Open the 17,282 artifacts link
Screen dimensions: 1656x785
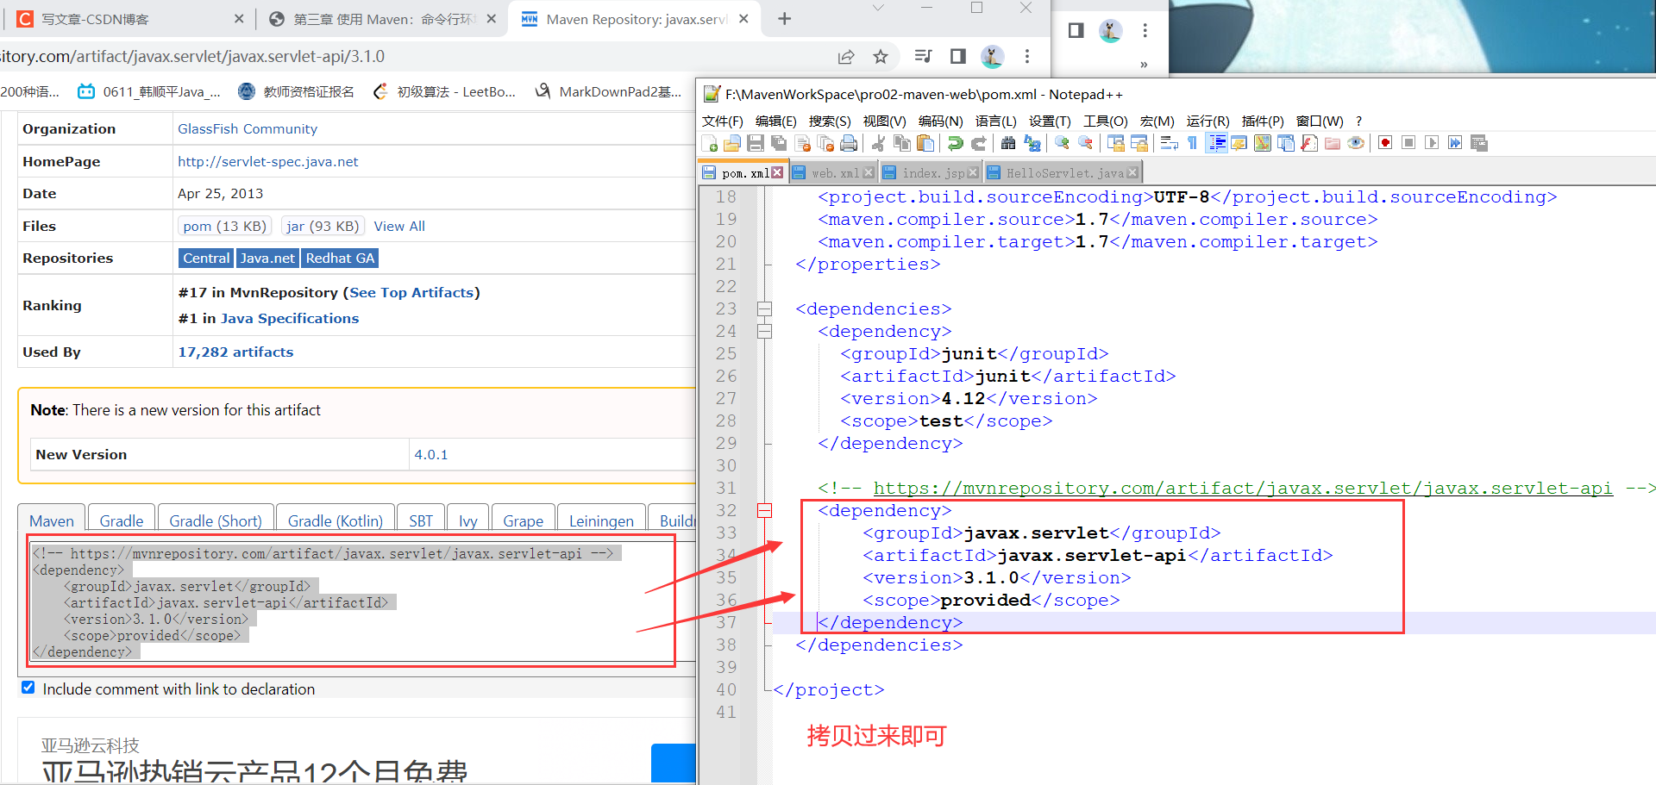pyautogui.click(x=235, y=352)
